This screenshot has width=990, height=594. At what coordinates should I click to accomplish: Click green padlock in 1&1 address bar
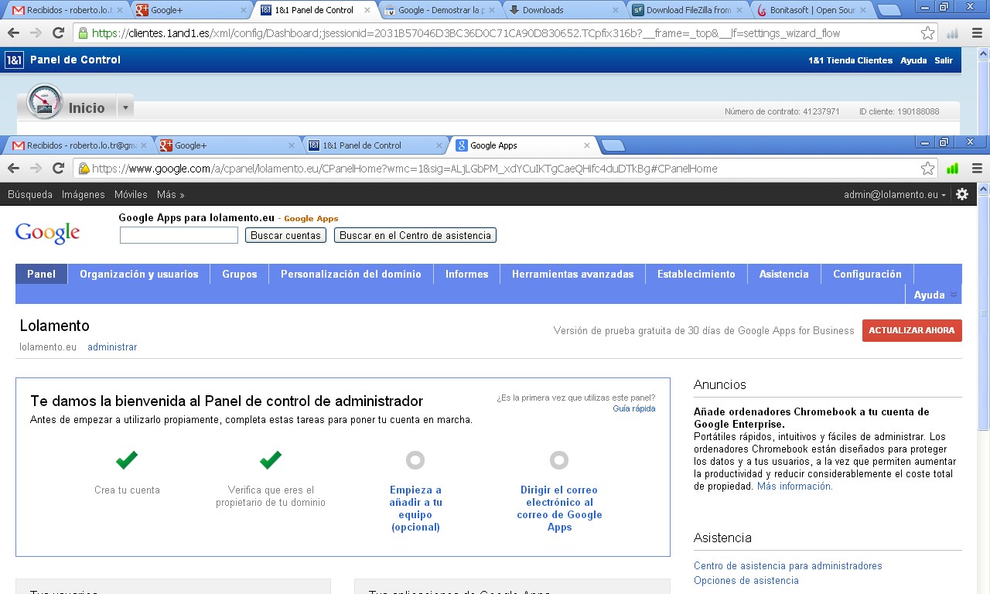click(x=84, y=33)
